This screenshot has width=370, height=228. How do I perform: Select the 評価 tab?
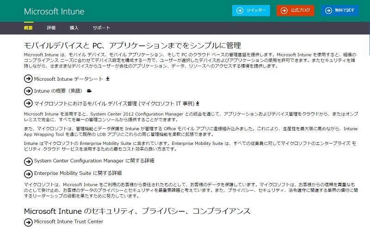(51, 28)
